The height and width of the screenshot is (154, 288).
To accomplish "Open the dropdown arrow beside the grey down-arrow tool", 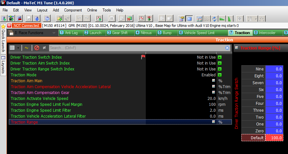I will point(256,19).
